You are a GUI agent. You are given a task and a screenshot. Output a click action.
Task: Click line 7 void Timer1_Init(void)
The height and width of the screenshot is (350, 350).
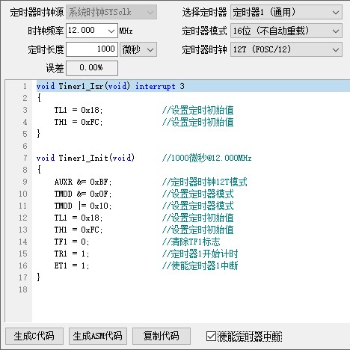click(x=85, y=158)
